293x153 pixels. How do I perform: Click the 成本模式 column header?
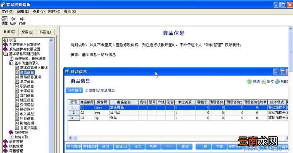click(x=277, y=102)
